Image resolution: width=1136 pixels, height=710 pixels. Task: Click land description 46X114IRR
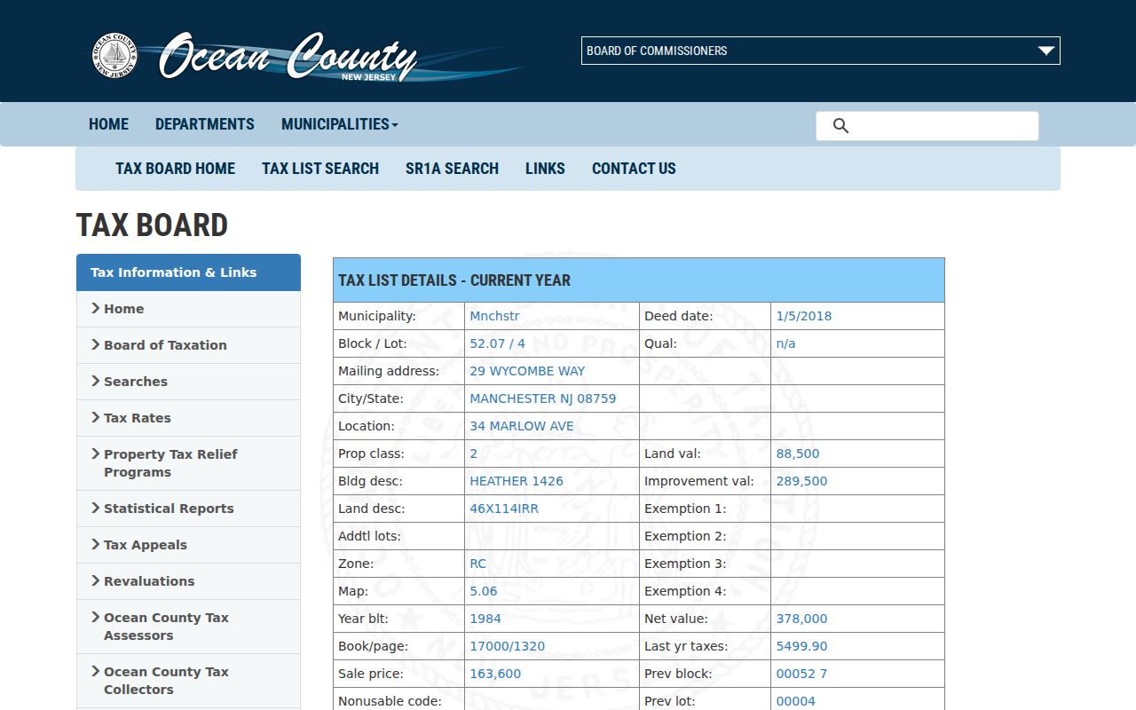504,509
